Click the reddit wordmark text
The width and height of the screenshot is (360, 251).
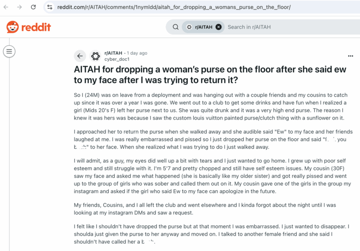point(36,27)
